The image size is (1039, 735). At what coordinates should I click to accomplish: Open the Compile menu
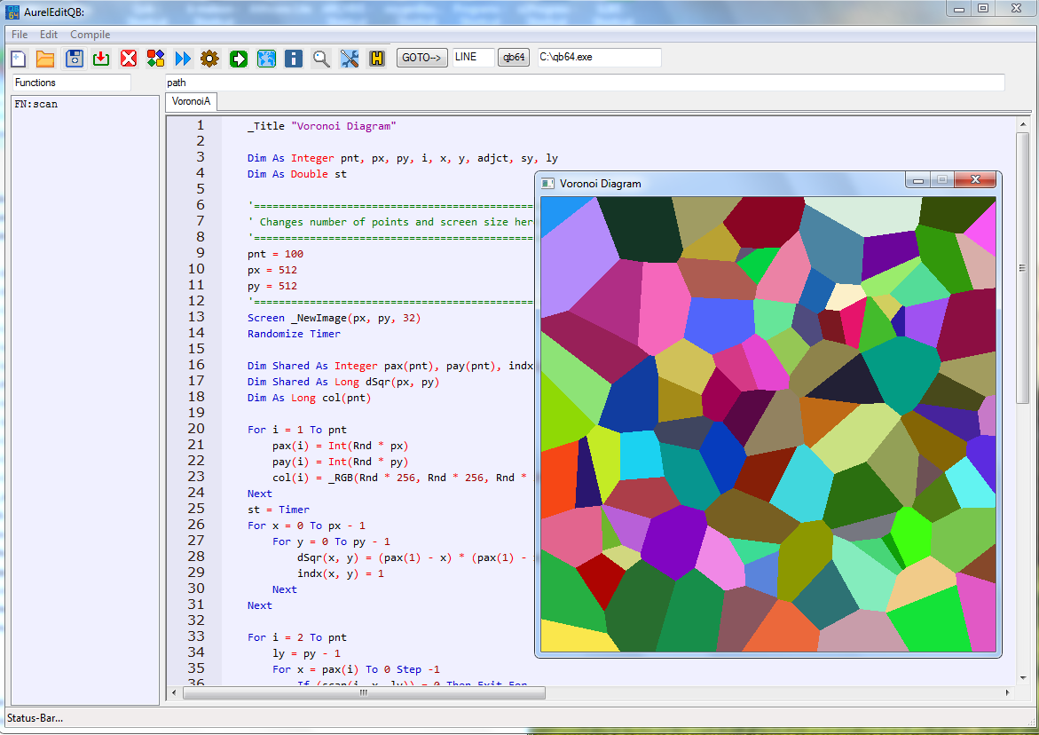click(x=91, y=35)
